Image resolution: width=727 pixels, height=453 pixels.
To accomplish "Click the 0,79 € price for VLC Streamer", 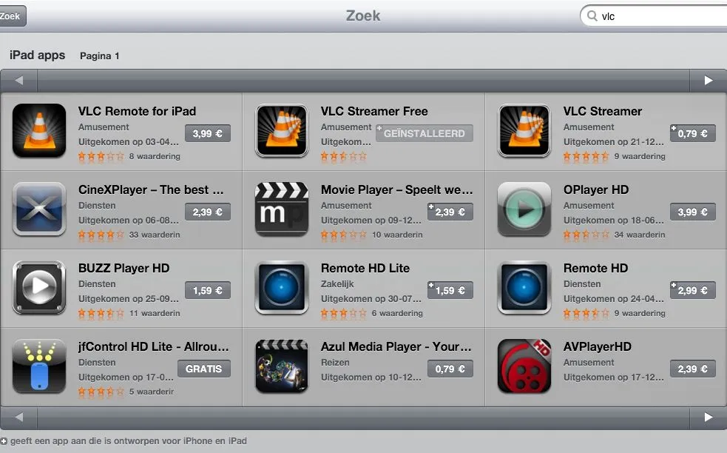I will 693,133.
